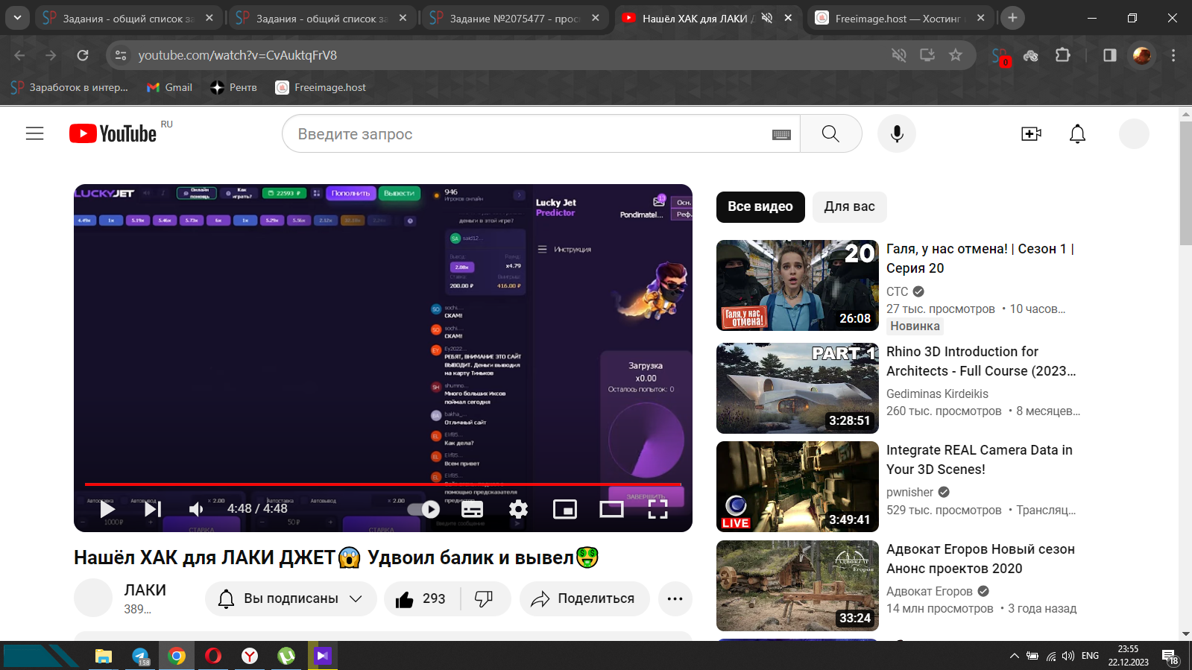The image size is (1192, 670).
Task: Open Integrate REAL Camera Data video title
Action: (979, 459)
